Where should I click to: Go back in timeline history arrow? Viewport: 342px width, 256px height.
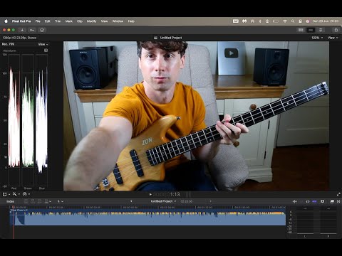[131, 201]
